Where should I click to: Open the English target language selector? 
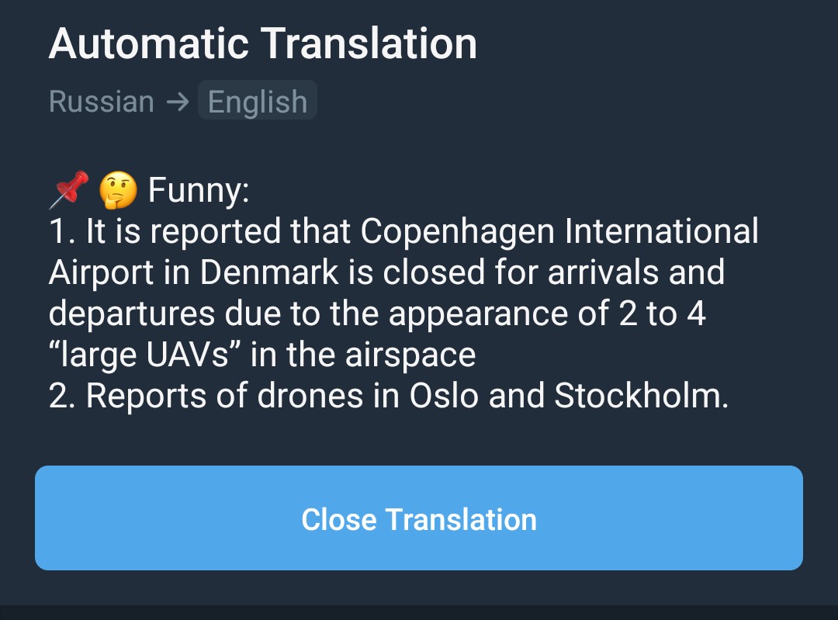point(258,100)
